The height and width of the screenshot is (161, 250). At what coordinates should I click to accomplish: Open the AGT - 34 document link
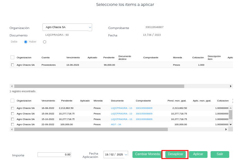116,125
